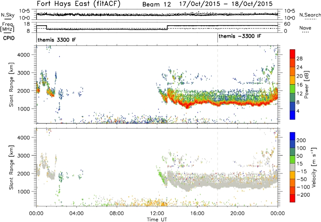Click the blue Power segment between 4 and 8
321x222 pixels.
click(x=293, y=106)
